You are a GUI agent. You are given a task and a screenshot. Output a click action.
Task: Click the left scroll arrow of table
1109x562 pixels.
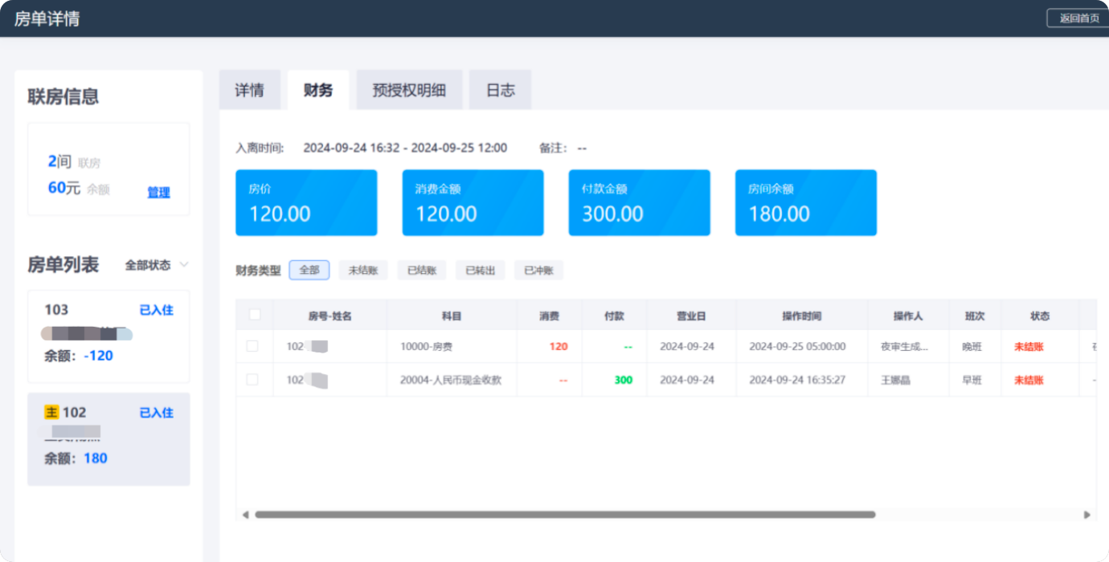coord(245,515)
